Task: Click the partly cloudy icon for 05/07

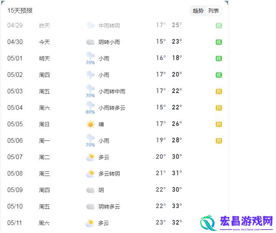Action: coord(90,157)
